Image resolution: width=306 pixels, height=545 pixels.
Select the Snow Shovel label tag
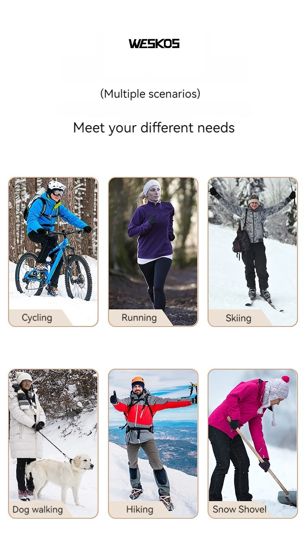pos(239,509)
